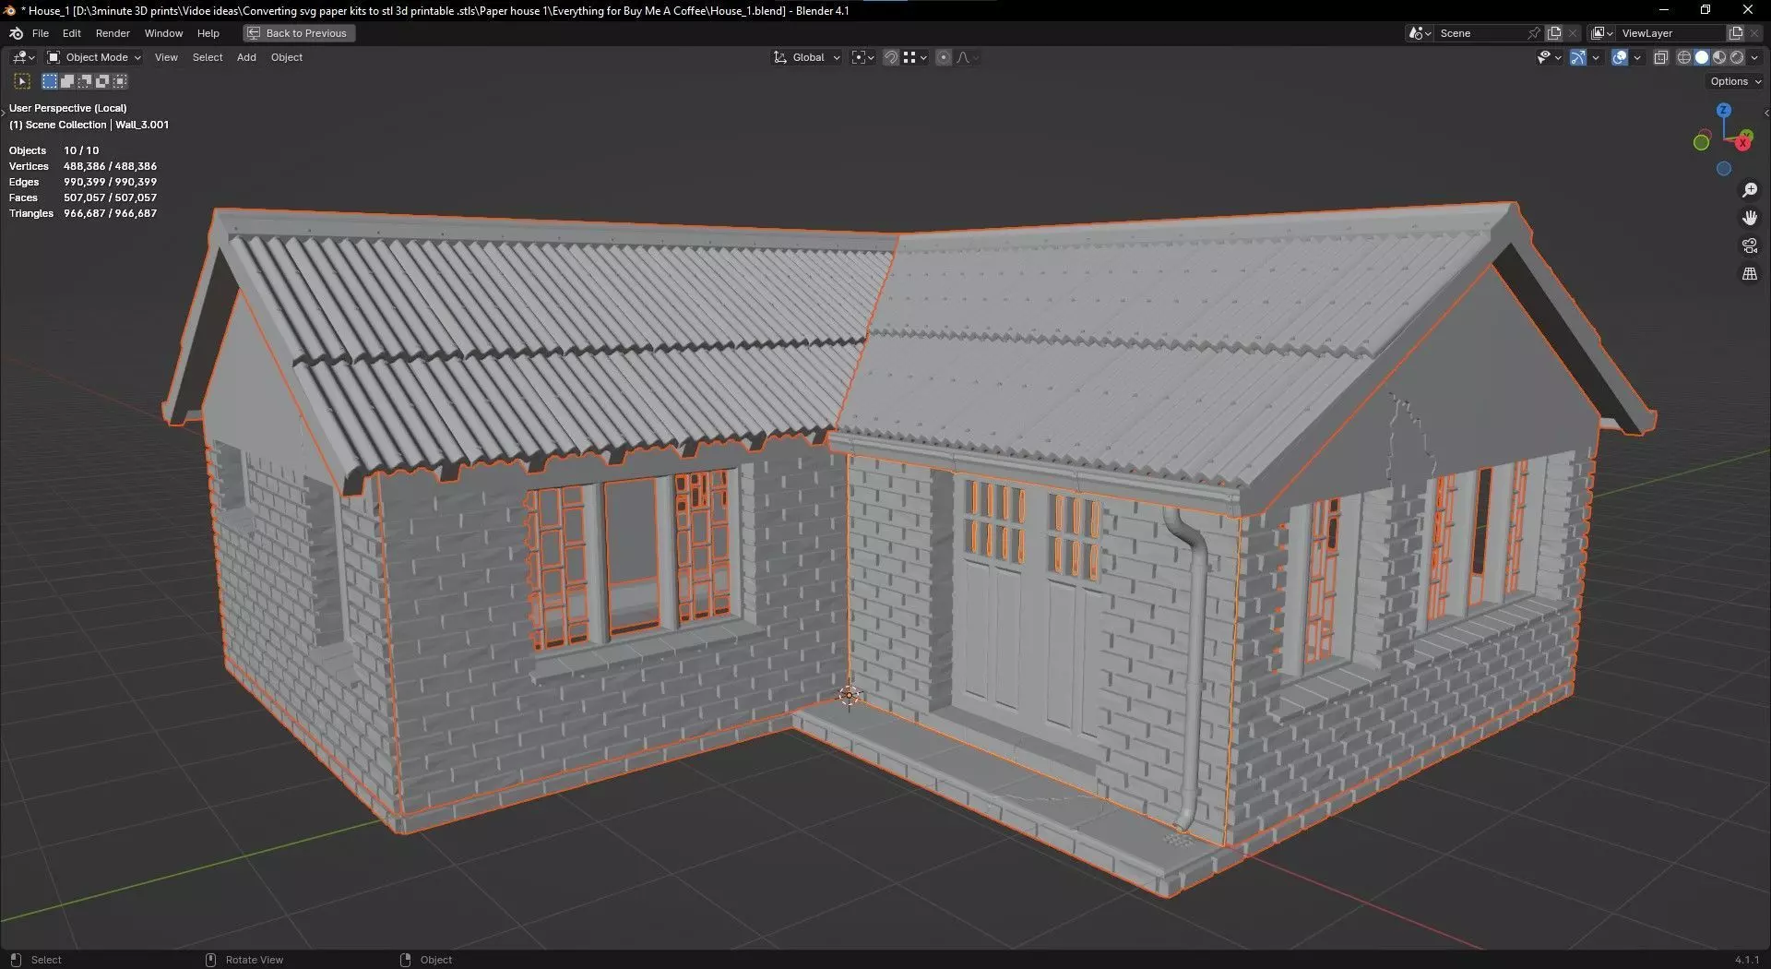Click the Back to Previous button
Screen dimensions: 1771x969
tap(299, 33)
